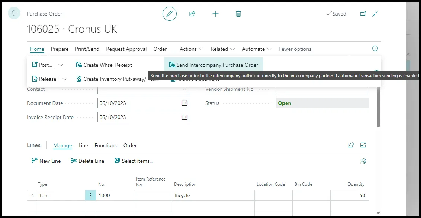
Task: Create new document with plus icon
Action: (215, 14)
